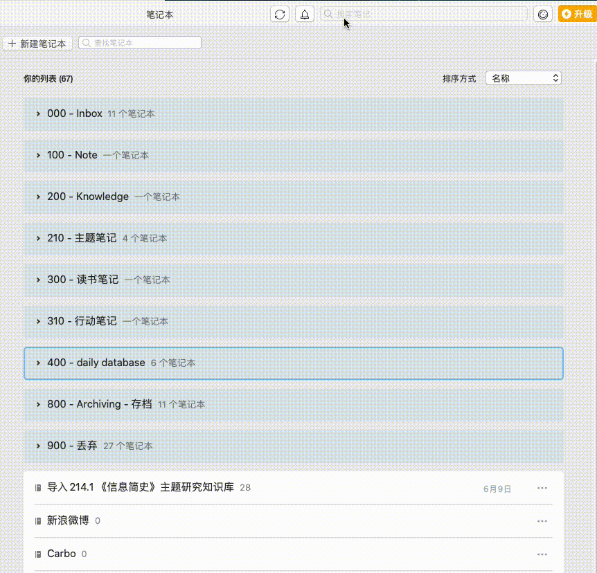Click the 27 个笔记本 count on 丢弃
This screenshot has height=573, width=597.
(128, 446)
